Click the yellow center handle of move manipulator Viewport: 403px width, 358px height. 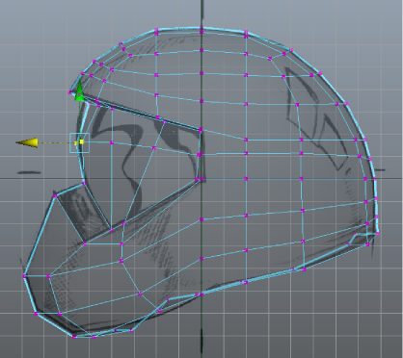click(82, 141)
